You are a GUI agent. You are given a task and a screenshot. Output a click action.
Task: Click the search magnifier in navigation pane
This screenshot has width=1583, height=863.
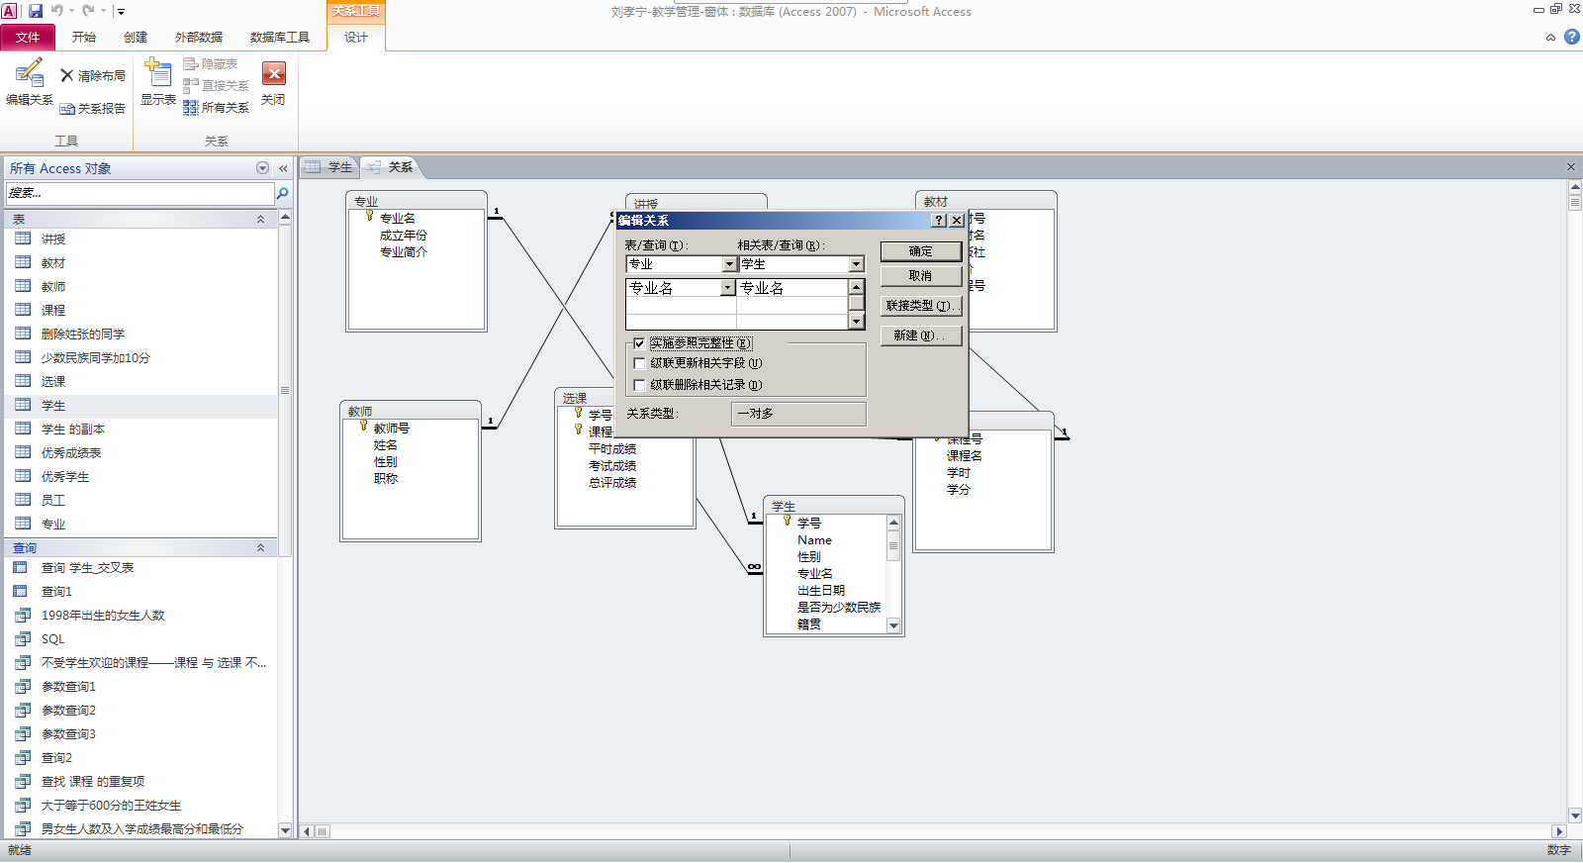click(283, 193)
